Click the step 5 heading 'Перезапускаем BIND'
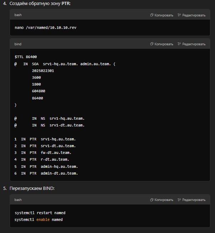This screenshot has height=233, width=215. point(34,188)
